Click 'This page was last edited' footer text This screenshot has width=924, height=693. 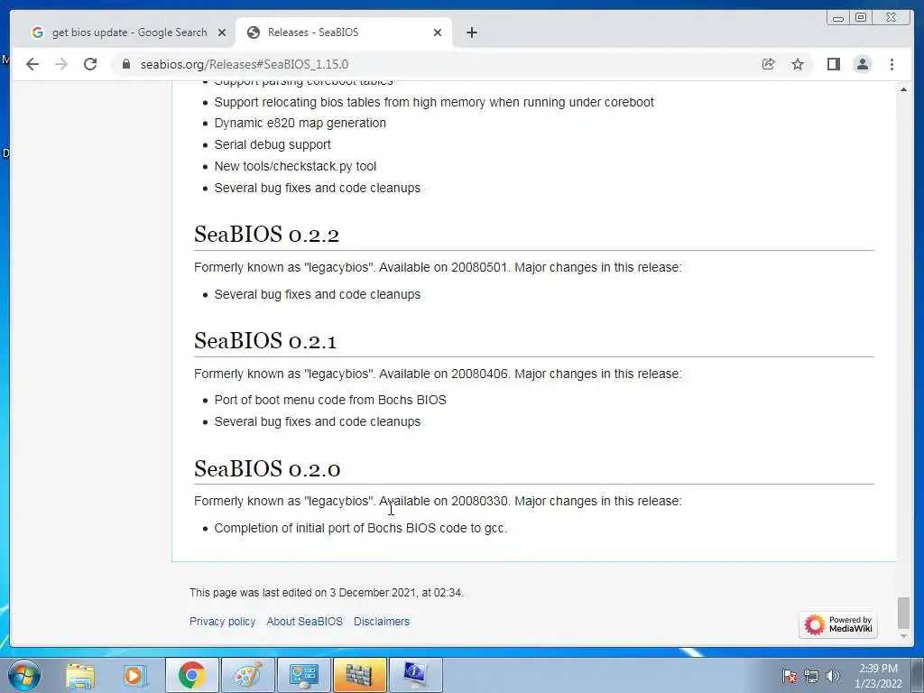[327, 592]
